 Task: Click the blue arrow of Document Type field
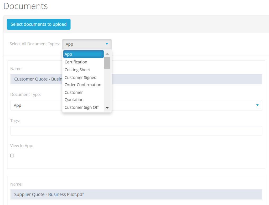coord(257,105)
